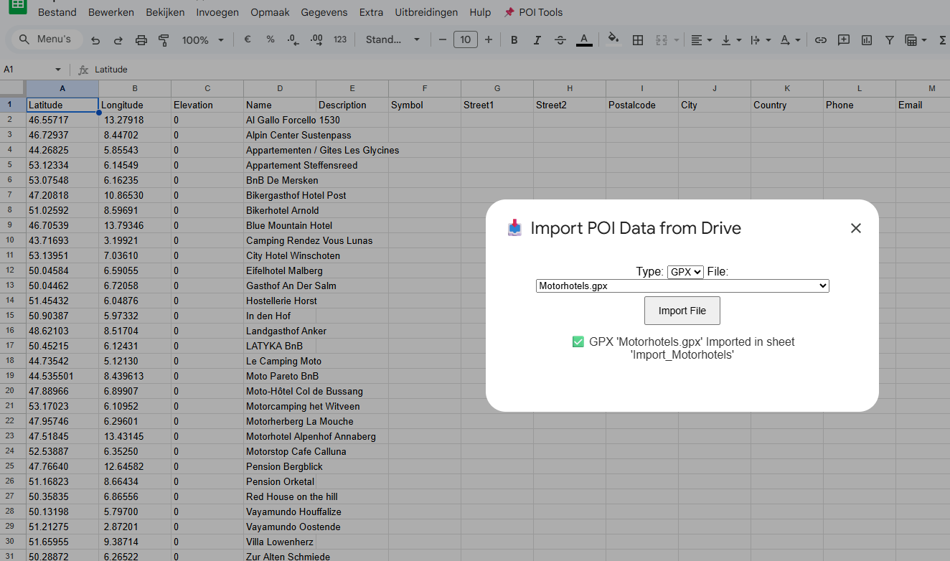Toggle Bold formatting

coord(514,40)
